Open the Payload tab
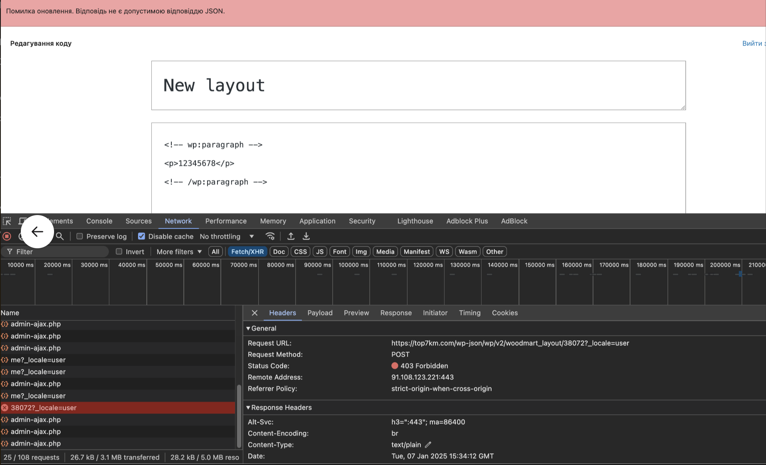Screen dimensions: 766x465 coord(320,313)
